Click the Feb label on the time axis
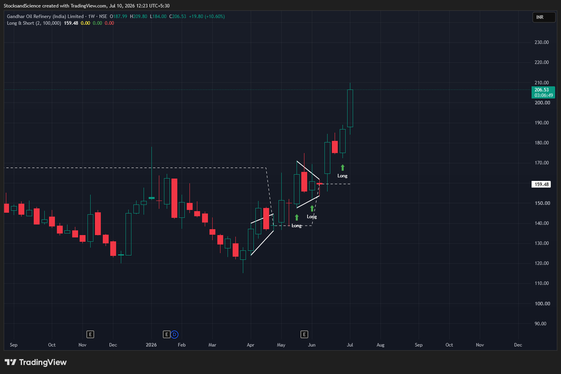This screenshot has width=561, height=374. 182,345
